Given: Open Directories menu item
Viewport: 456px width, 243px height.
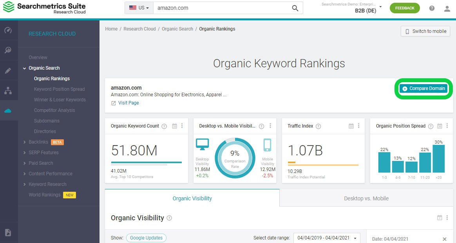Looking at the screenshot, I should pos(45,131).
